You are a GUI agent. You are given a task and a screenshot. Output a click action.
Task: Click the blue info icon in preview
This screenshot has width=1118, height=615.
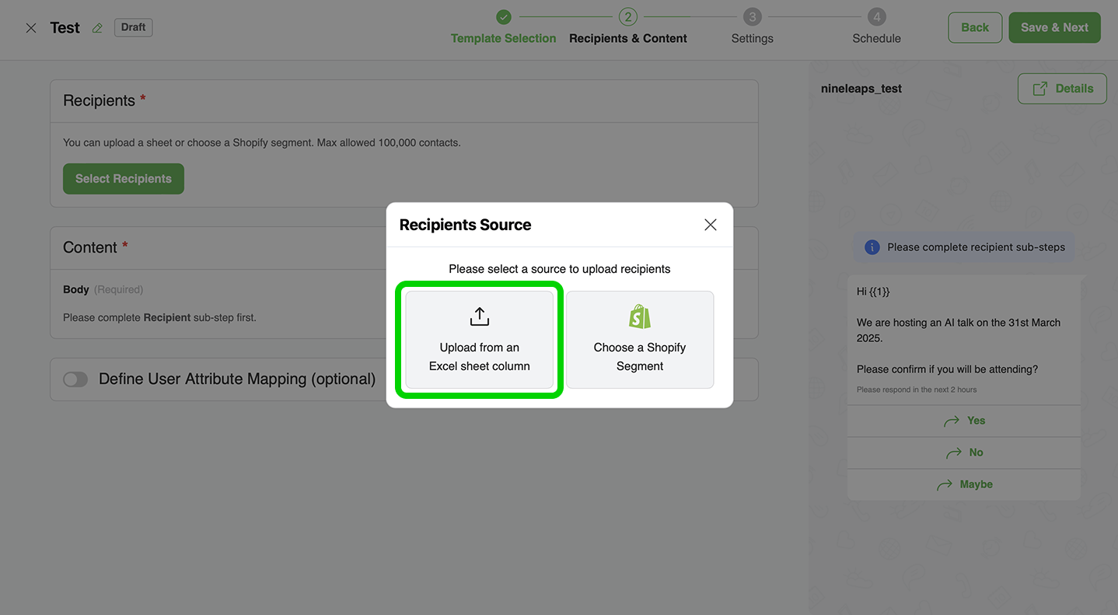[872, 247]
